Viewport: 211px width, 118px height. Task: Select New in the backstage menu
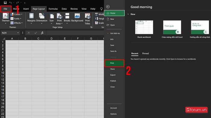coord(114,19)
